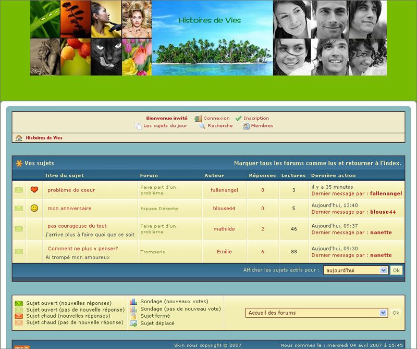Click the RSS feed icon in footer

(x=22, y=347)
